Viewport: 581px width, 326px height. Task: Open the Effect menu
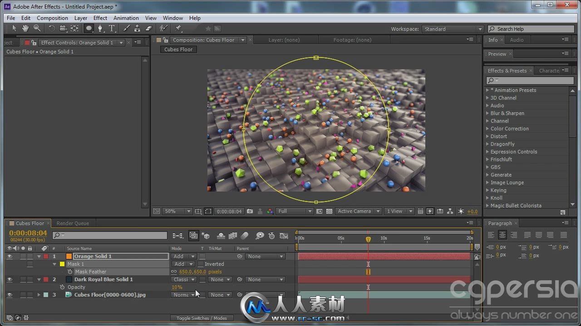(100, 18)
